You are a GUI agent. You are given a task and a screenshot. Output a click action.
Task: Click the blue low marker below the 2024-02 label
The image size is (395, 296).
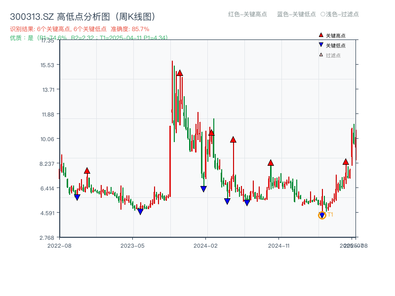click(x=203, y=188)
